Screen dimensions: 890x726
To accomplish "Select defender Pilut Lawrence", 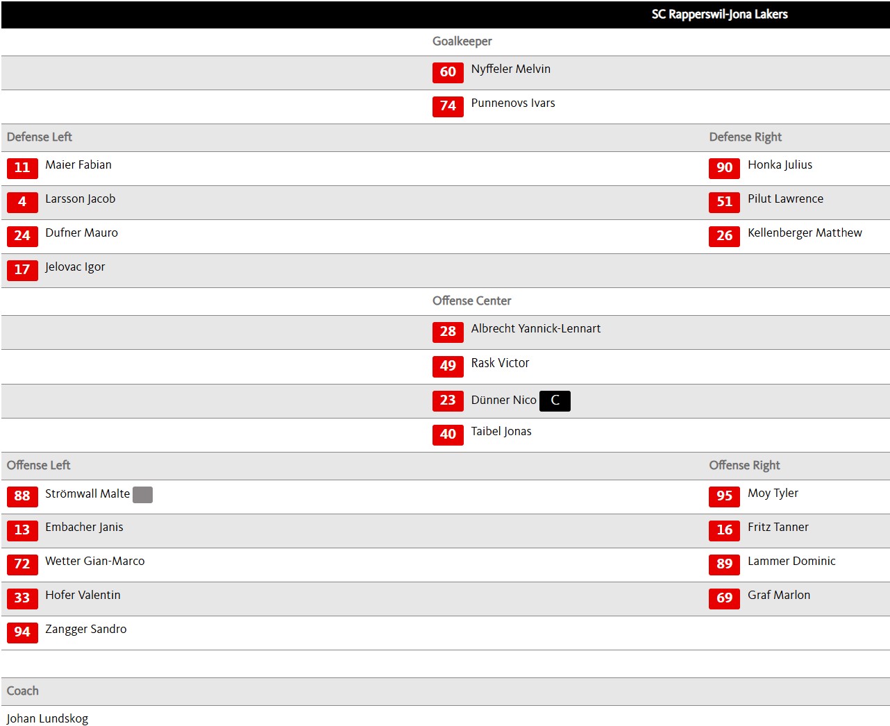I will (x=785, y=199).
